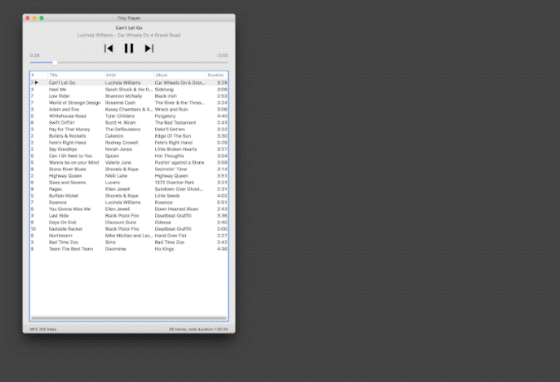Pause the current song

click(129, 48)
